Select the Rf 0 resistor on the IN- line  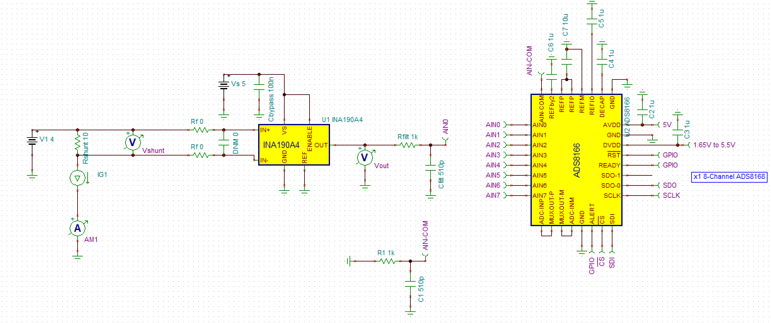click(x=200, y=155)
